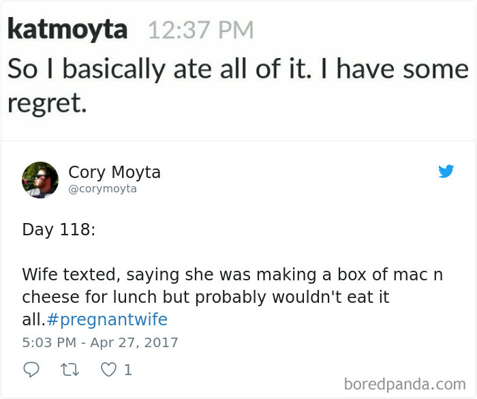
Task: Open Cory Moyta's profile picture
Action: point(40,180)
